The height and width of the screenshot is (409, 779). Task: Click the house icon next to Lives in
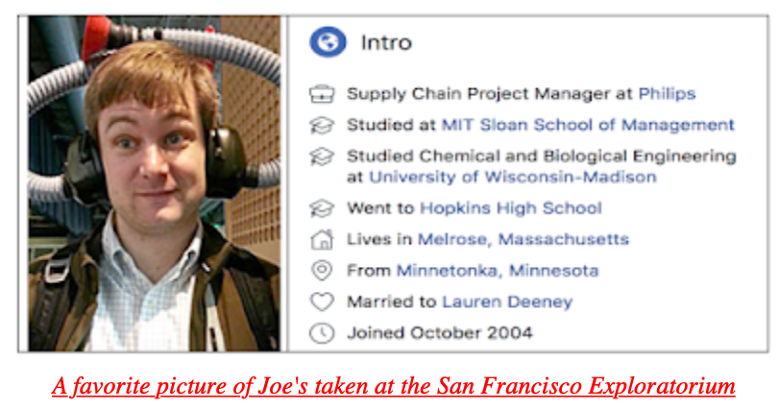click(x=321, y=239)
